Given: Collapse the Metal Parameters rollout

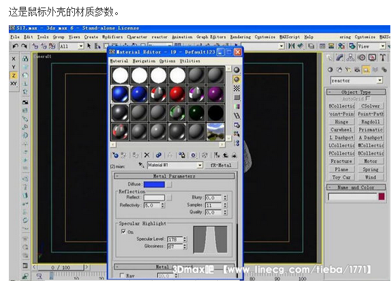Looking at the screenshot, I should (x=174, y=176).
